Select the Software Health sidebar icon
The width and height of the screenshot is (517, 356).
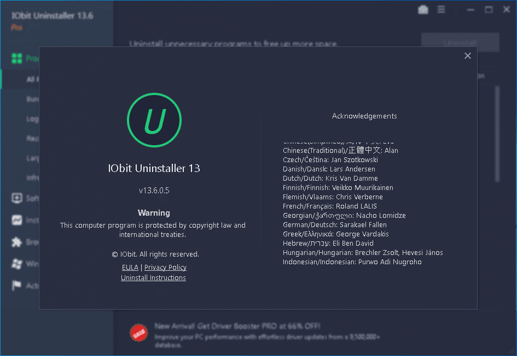tap(17, 198)
